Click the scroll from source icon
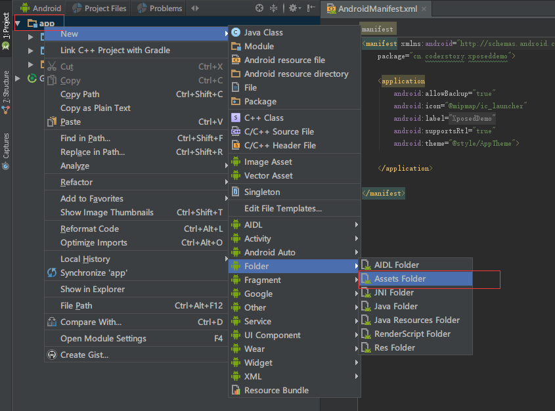Screen dimensions: 555x411 (259, 9)
